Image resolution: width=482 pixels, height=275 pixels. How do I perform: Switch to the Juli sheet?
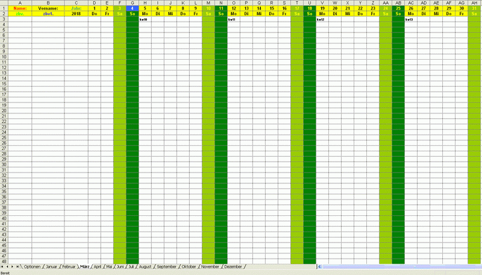pos(131,267)
